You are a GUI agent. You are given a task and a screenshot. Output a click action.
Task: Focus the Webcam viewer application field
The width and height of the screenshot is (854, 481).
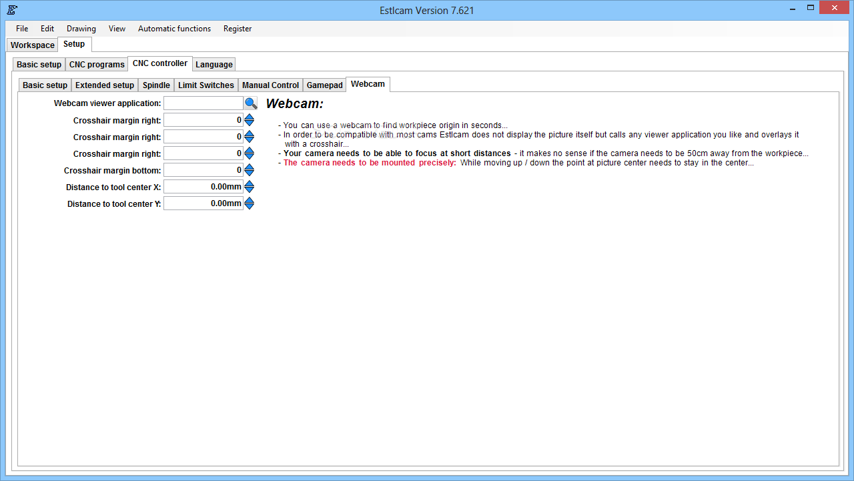203,103
